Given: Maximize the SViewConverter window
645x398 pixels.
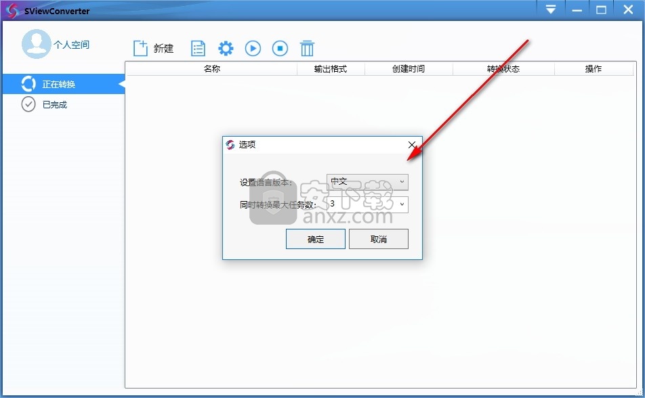Looking at the screenshot, I should pos(601,9).
